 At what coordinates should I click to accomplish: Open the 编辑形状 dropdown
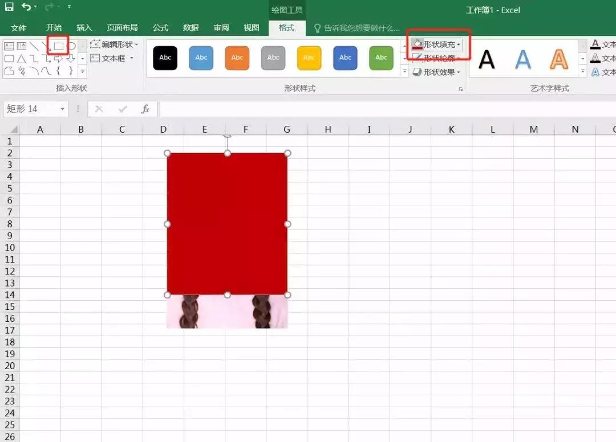[x=115, y=44]
